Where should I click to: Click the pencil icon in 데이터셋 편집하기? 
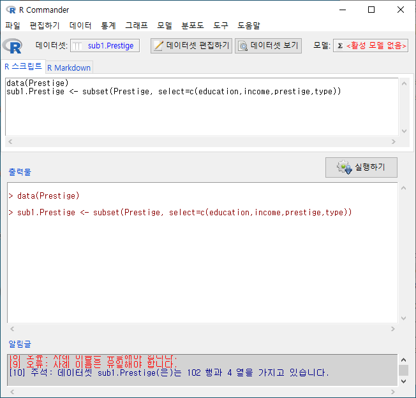point(158,46)
